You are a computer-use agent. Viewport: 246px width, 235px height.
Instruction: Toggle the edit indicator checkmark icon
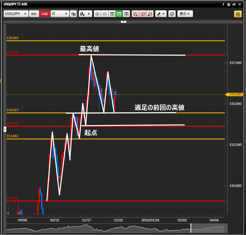click(143, 14)
